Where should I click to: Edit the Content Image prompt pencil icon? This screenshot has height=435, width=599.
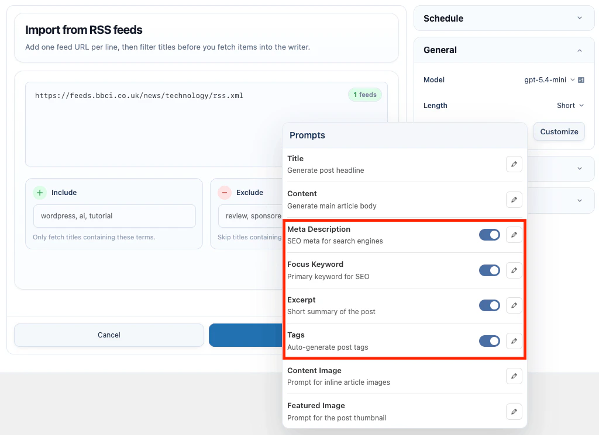514,376
